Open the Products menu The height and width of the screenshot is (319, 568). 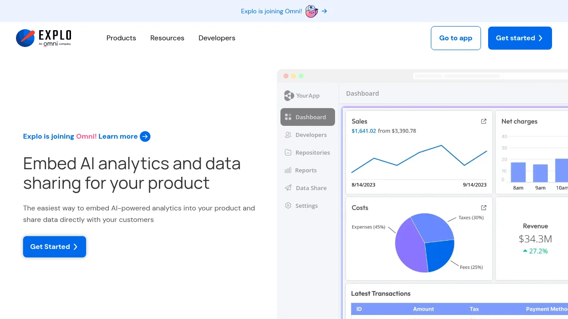121,38
